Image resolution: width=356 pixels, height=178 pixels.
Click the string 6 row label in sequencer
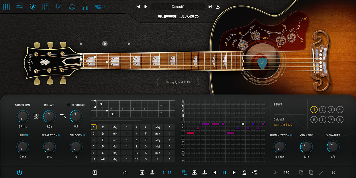click(x=183, y=160)
